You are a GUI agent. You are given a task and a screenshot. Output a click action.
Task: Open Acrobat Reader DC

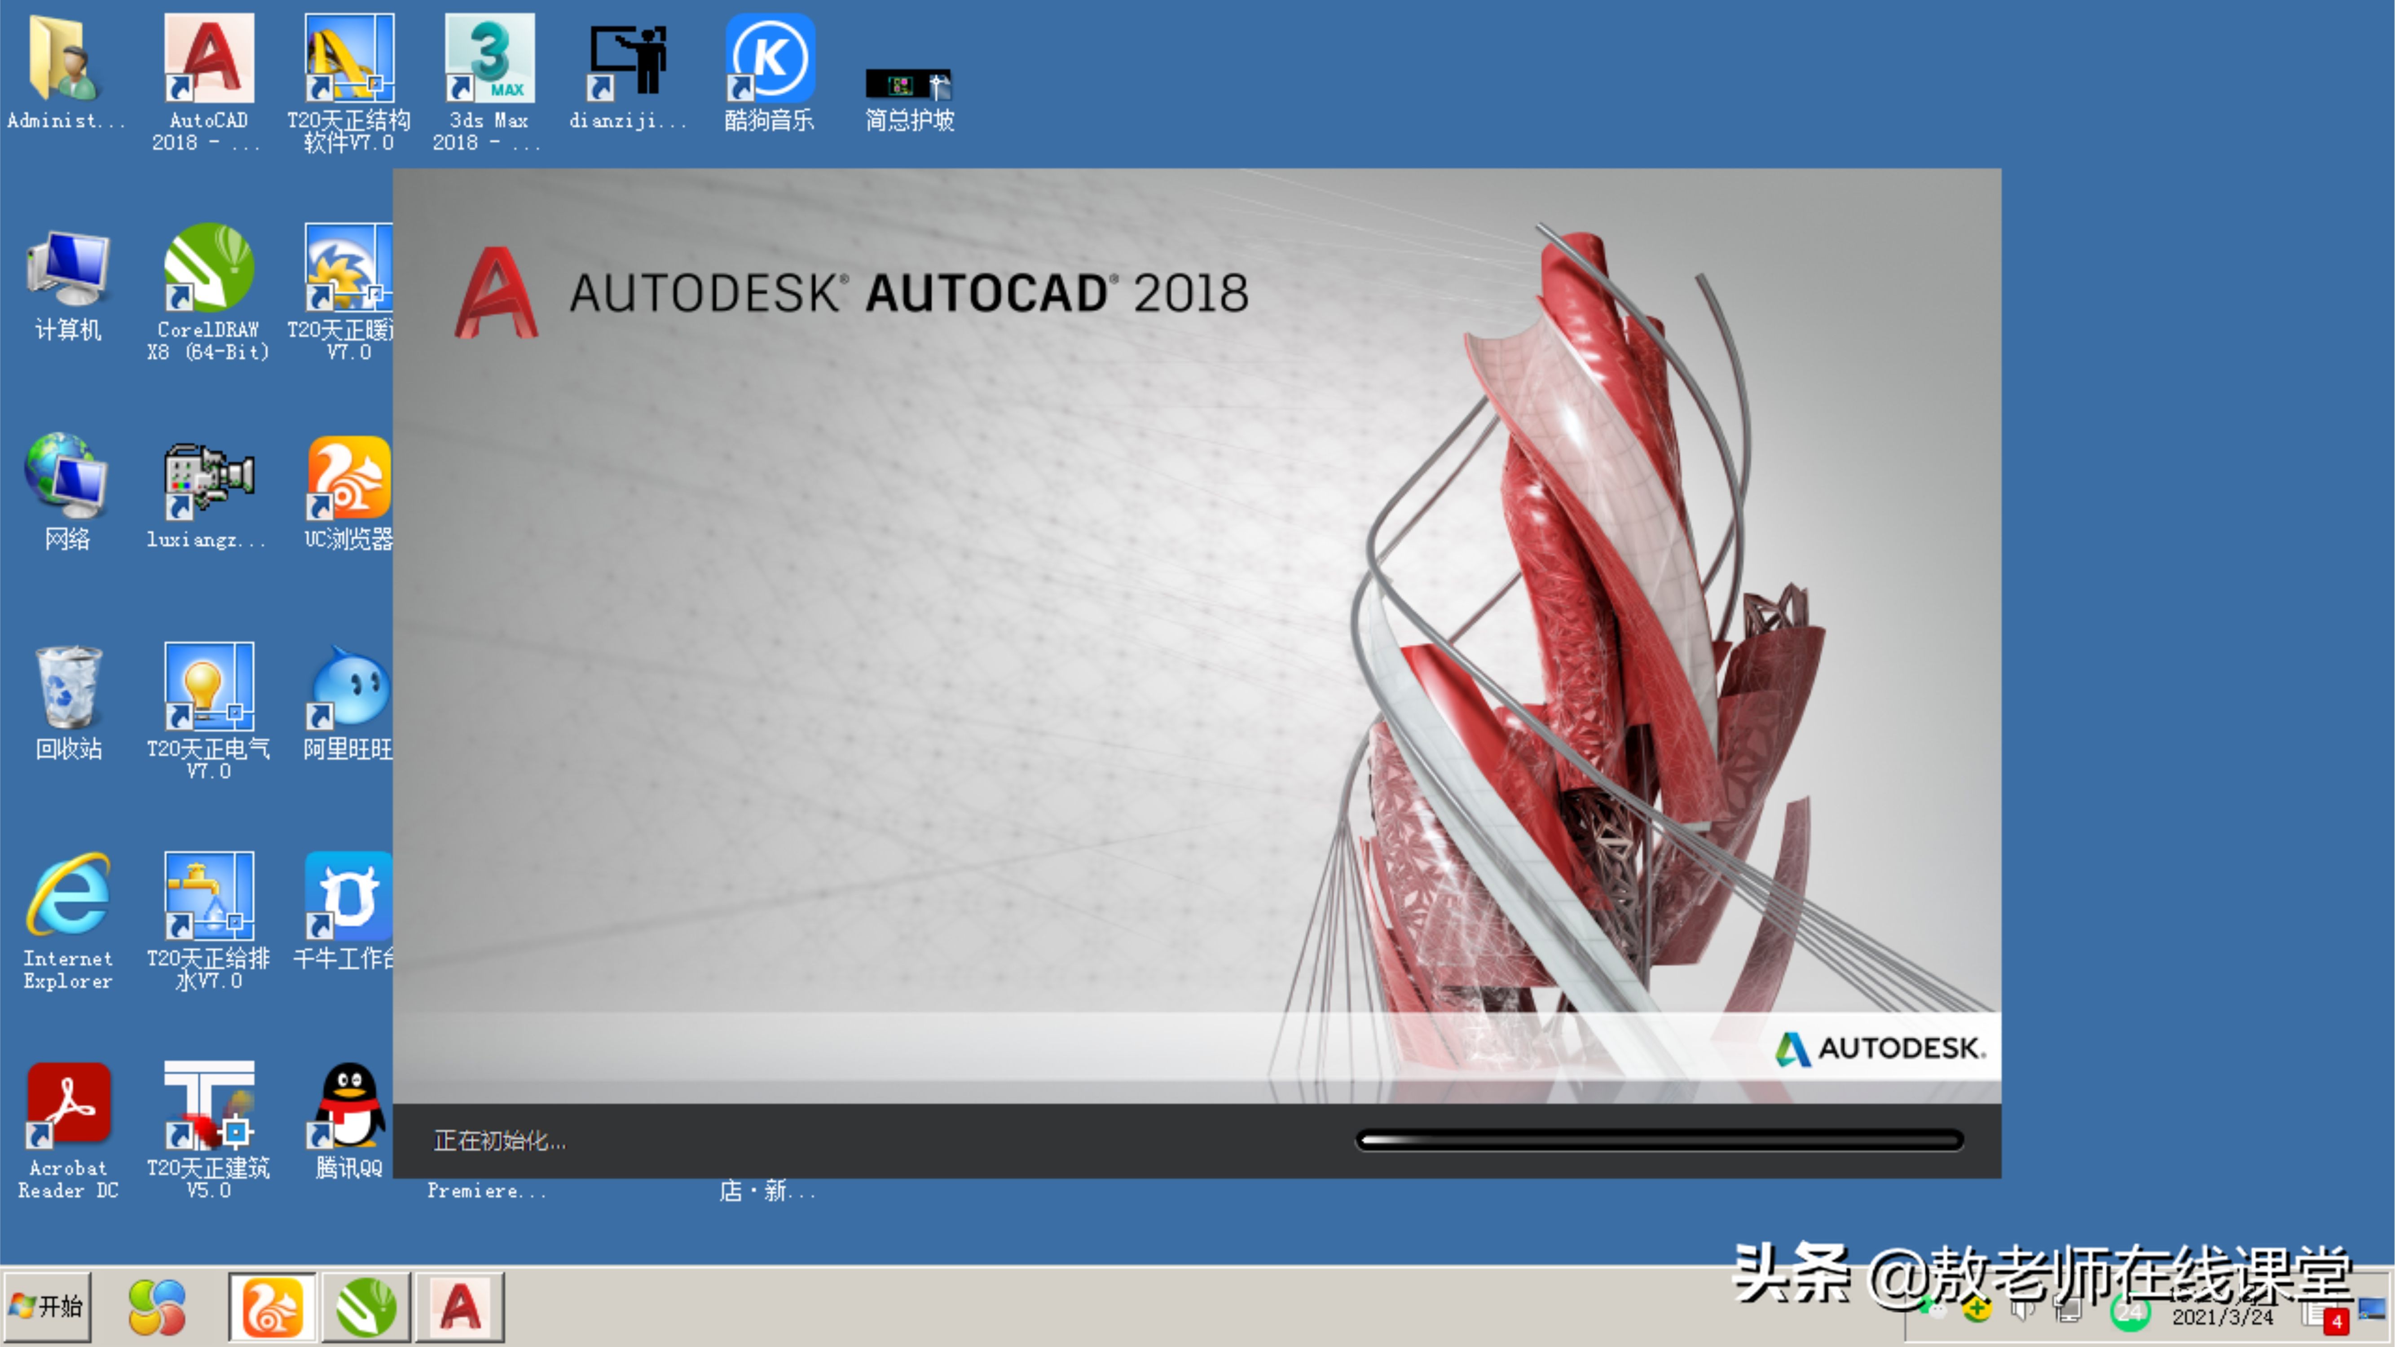tap(67, 1111)
